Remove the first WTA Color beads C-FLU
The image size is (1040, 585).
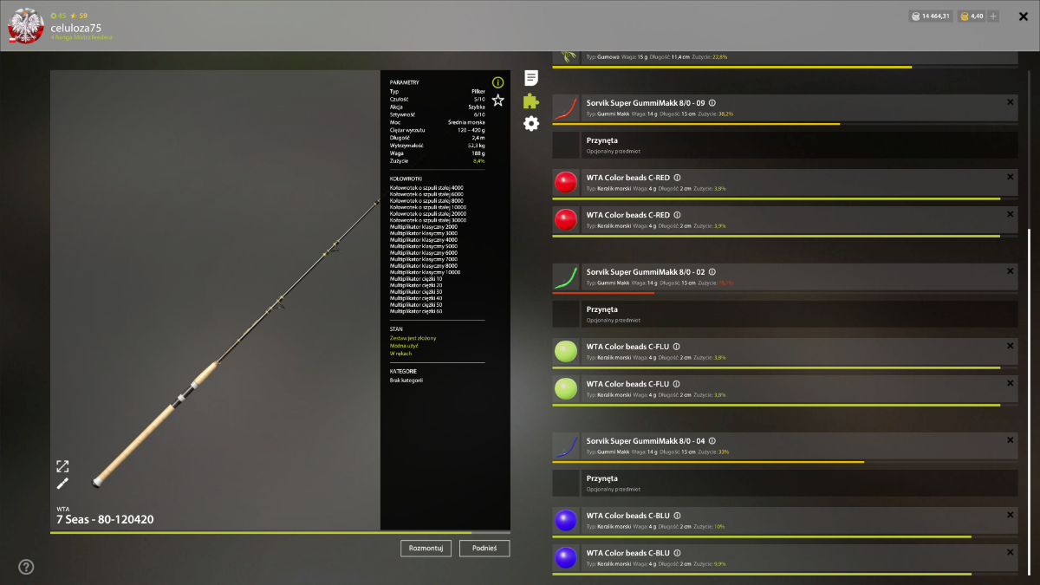click(x=1010, y=346)
